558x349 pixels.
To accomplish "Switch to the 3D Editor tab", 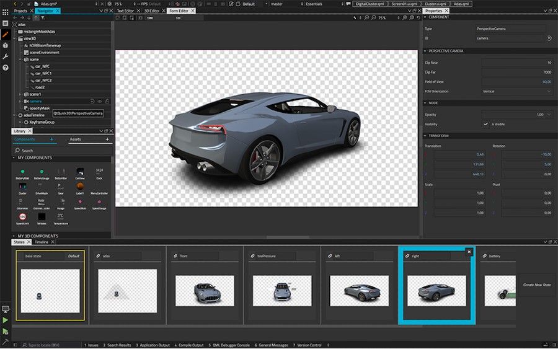I will point(152,11).
